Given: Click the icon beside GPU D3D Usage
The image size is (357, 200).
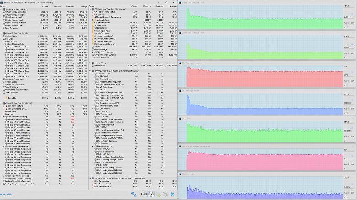Looking at the screenshot, I should pyautogui.click(x=93, y=50).
